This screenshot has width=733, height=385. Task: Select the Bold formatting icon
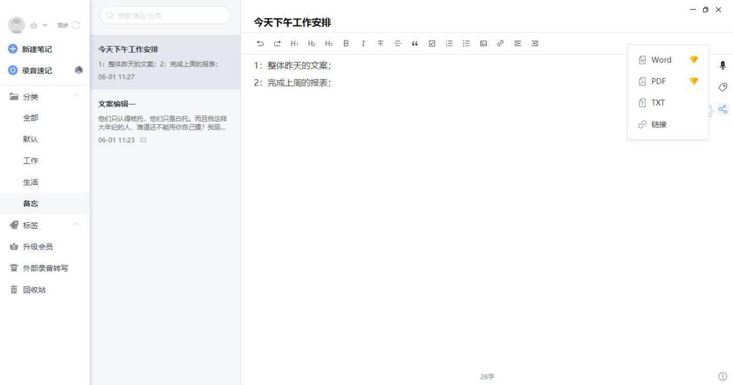tap(346, 43)
